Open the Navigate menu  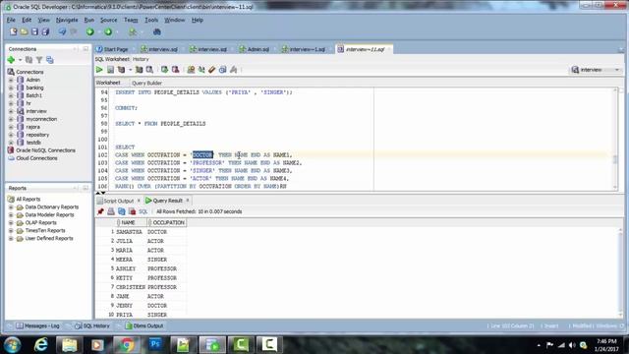click(67, 20)
